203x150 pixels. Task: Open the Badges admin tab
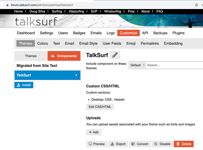point(79,33)
